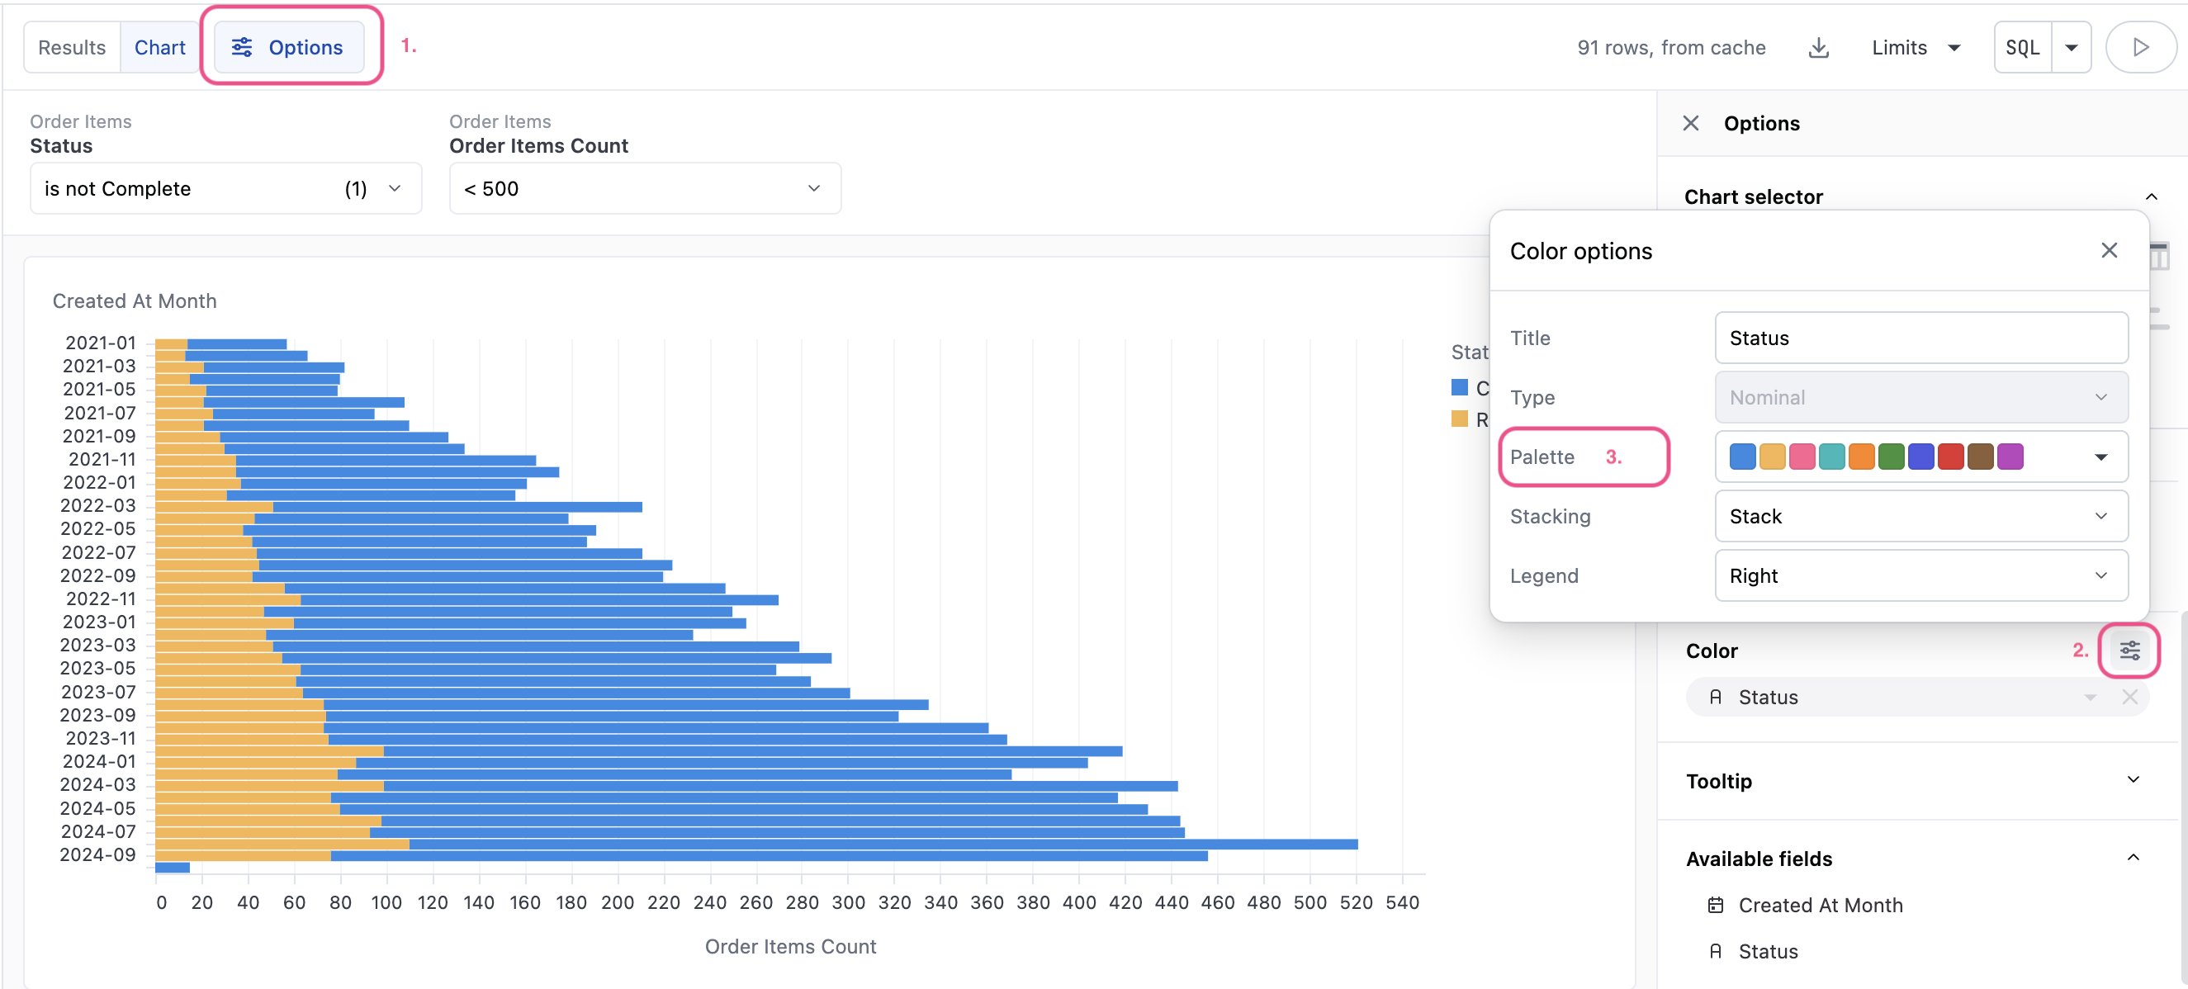2188x989 pixels.
Task: Open the Stacking dropdown set to Stack
Action: [1920, 516]
